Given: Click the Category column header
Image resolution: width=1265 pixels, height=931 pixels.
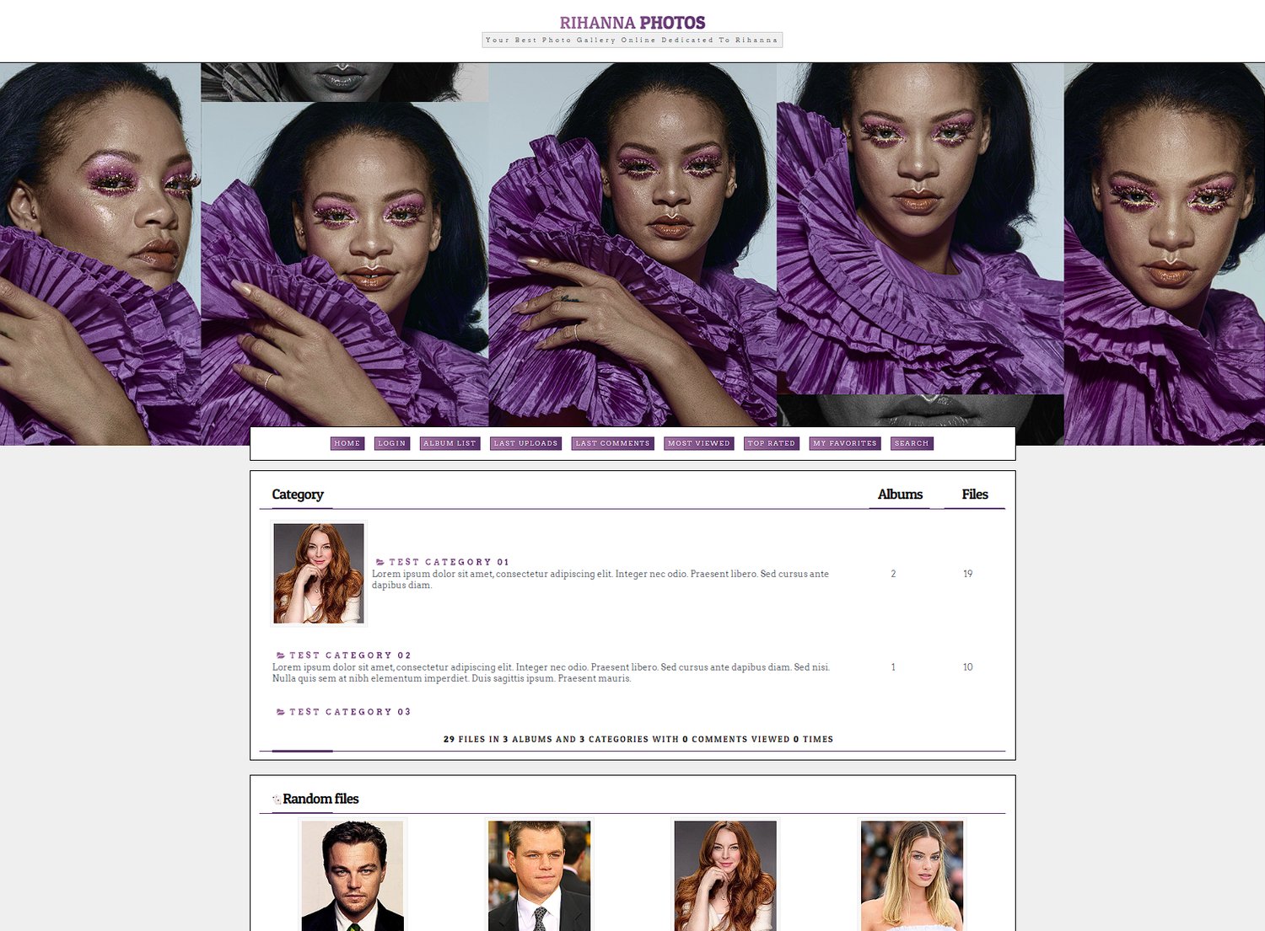Looking at the screenshot, I should coord(298,495).
